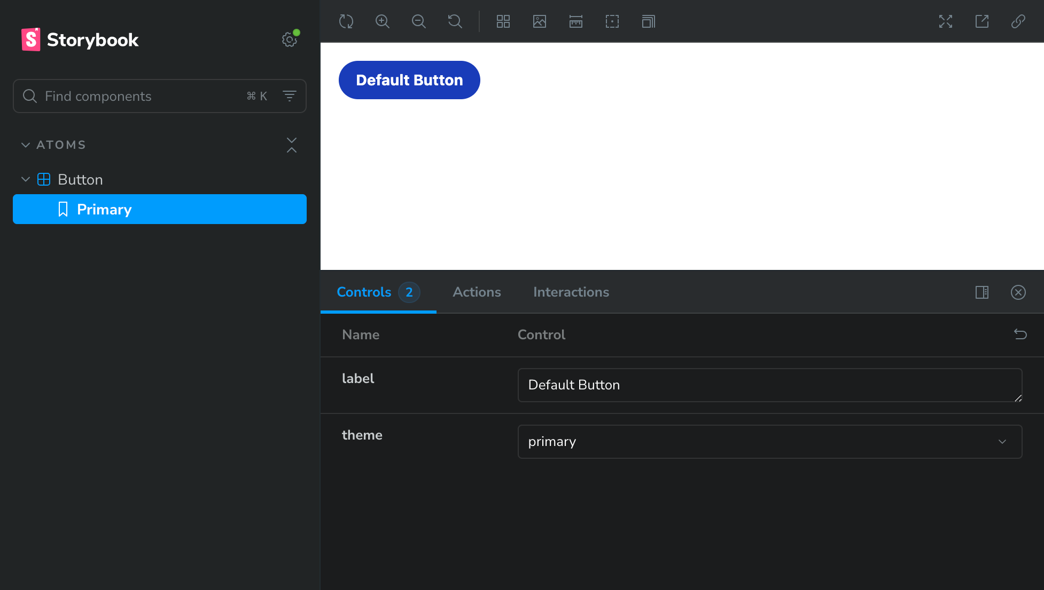Toggle the viewport size selector
1044x590 pixels.
(x=648, y=21)
